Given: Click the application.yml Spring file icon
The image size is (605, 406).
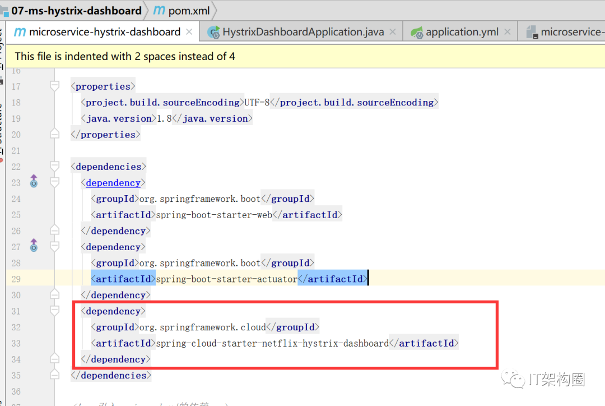Looking at the screenshot, I should click(x=417, y=33).
